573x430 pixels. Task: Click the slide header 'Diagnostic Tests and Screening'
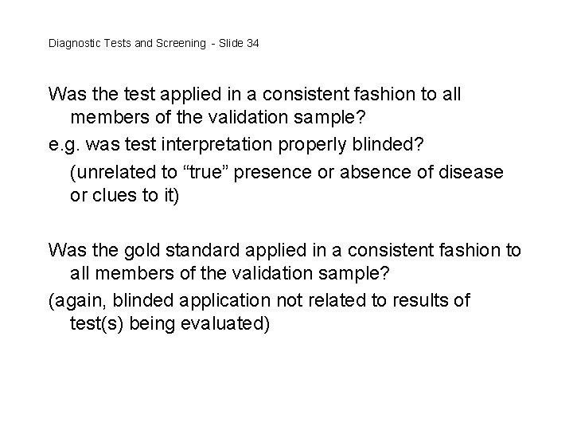[127, 44]
